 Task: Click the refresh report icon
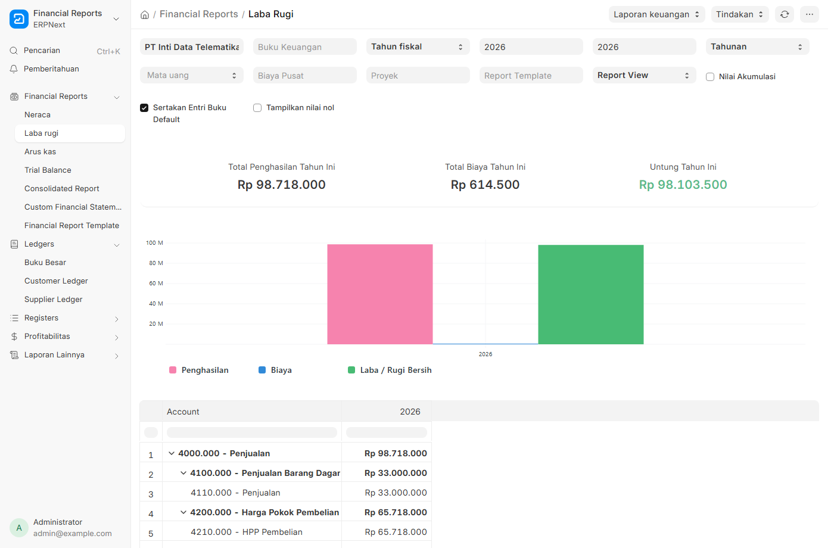tap(785, 14)
